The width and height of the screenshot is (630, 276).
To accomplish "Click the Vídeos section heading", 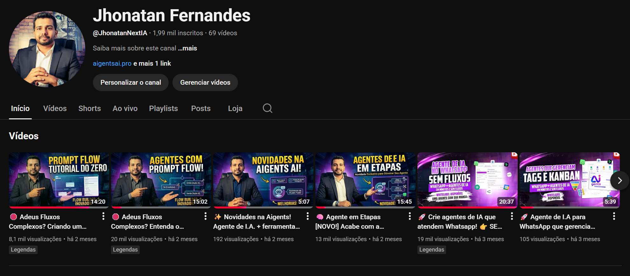I will coord(24,136).
